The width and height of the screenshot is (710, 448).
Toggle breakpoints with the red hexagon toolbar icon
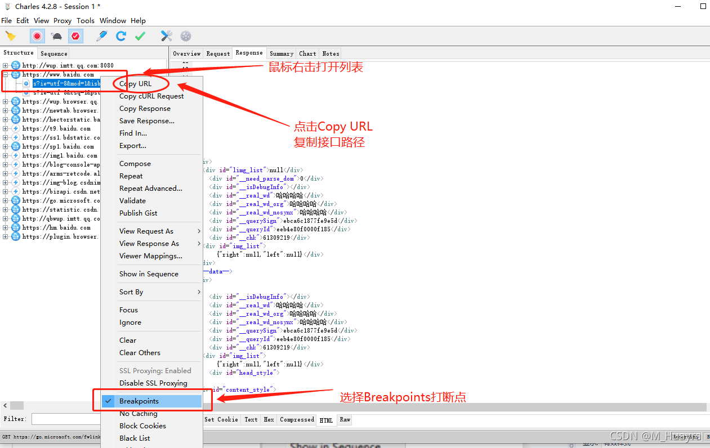[75, 36]
